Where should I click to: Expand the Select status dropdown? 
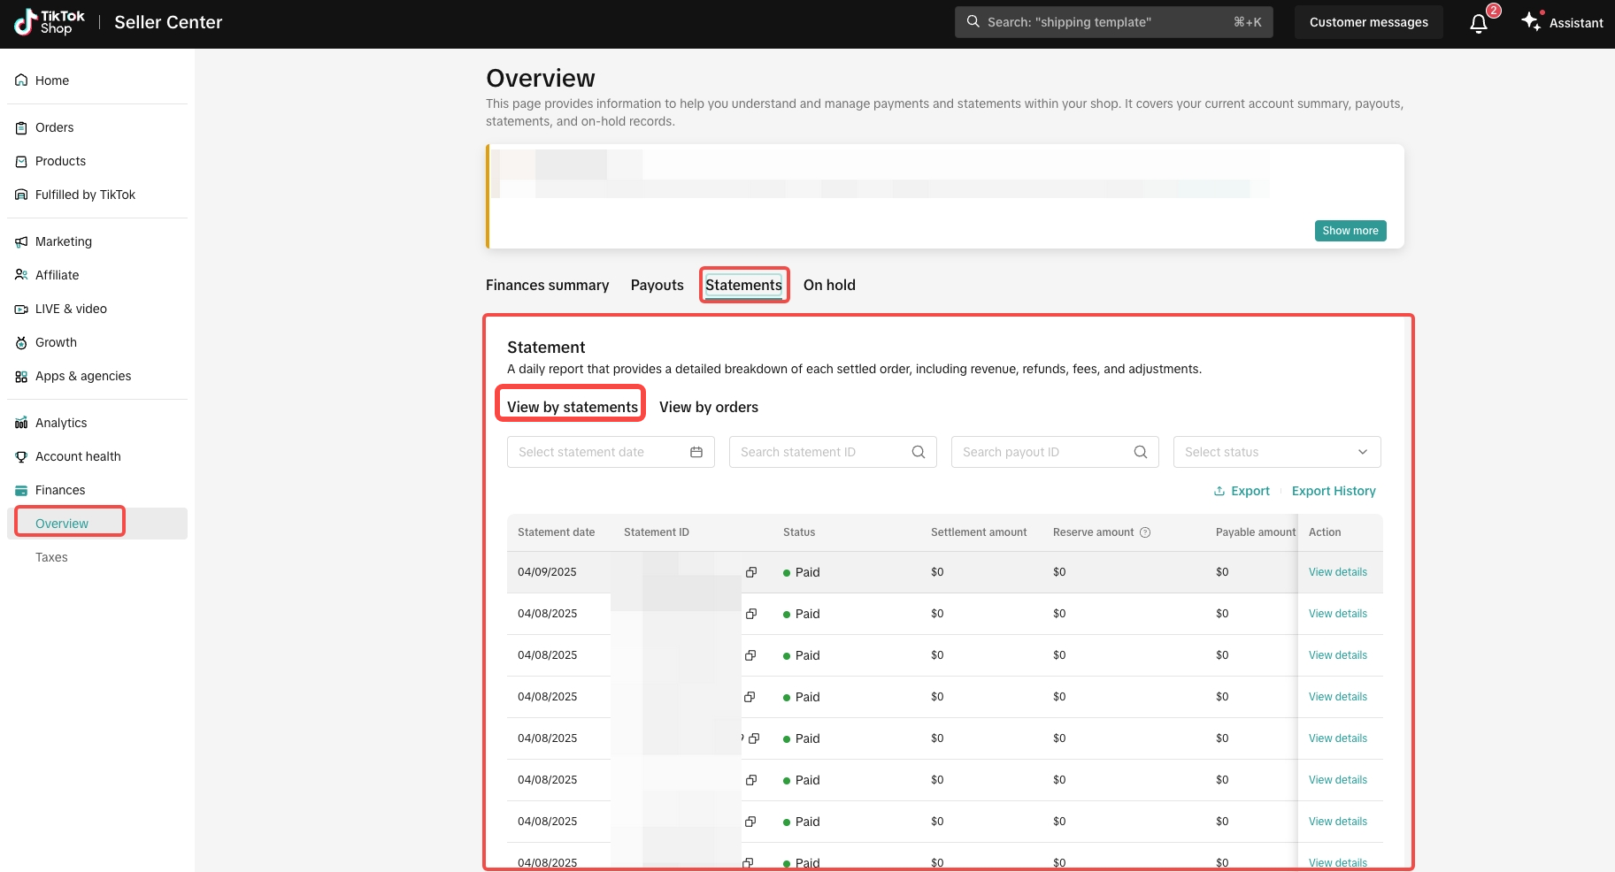point(1277,452)
